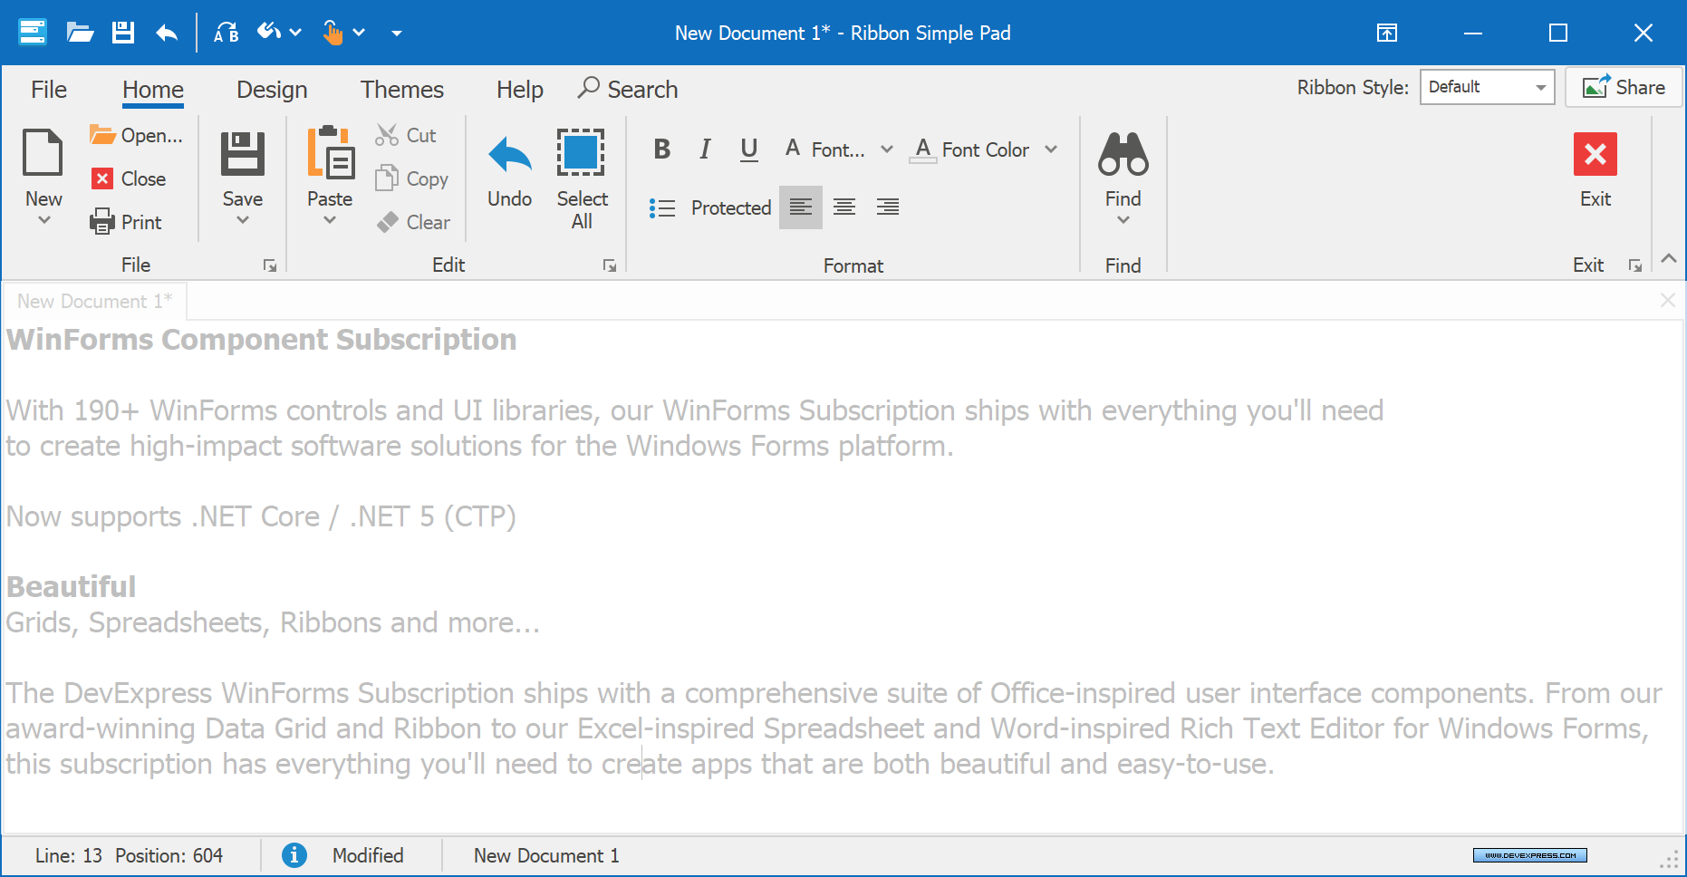Screen dimensions: 1687x877
Task: Click the Undo arrow icon
Action: click(x=509, y=155)
